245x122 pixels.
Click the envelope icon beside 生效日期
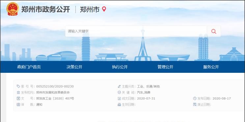119,105
